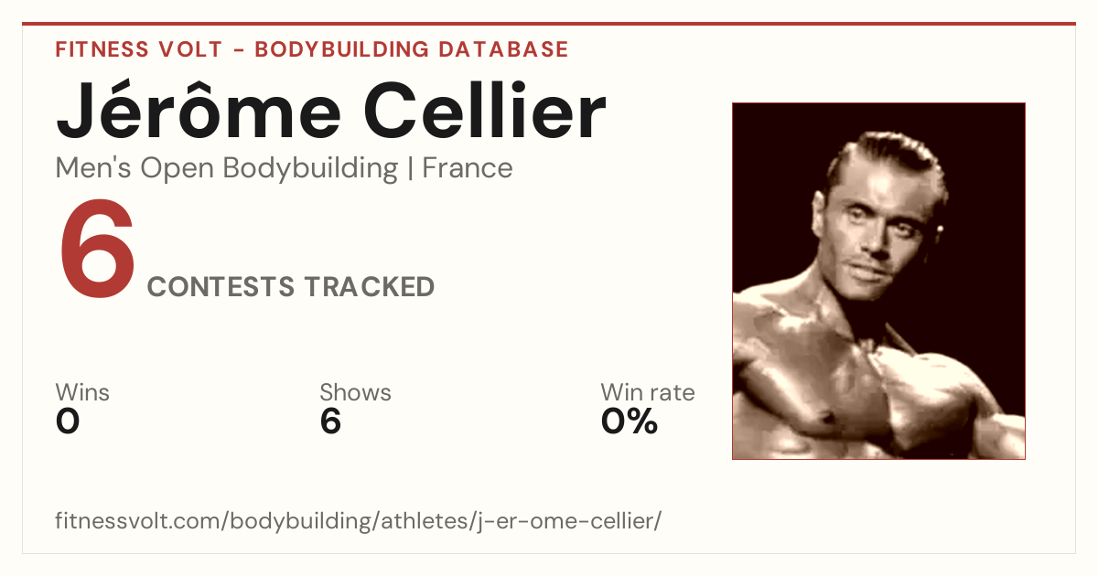Click the Wins value 0
1098x576 pixels.
point(68,421)
